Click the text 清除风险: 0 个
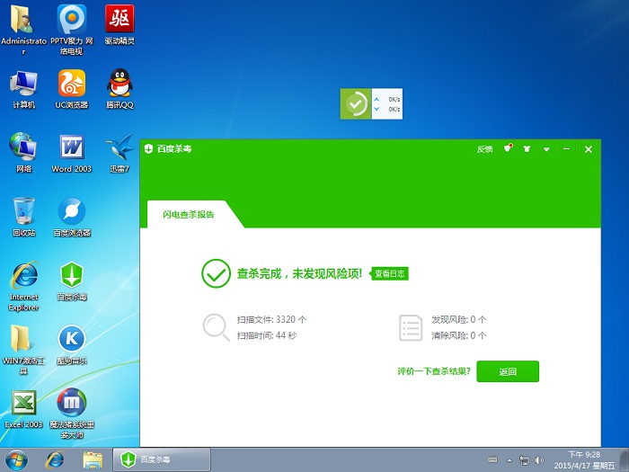629x472 pixels. tap(459, 335)
